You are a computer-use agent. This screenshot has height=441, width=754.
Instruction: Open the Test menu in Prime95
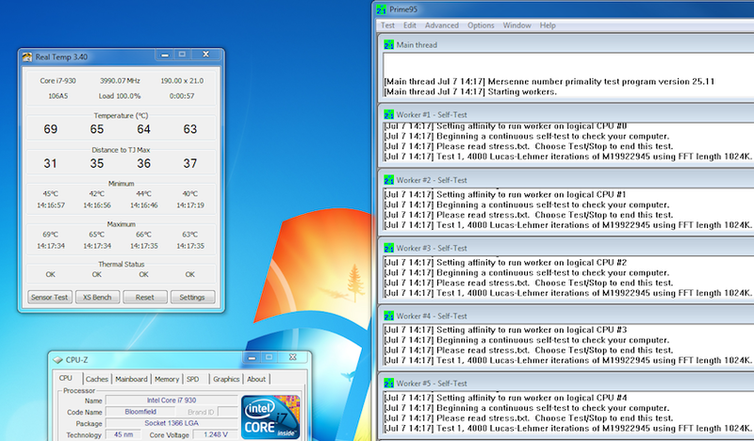click(387, 25)
